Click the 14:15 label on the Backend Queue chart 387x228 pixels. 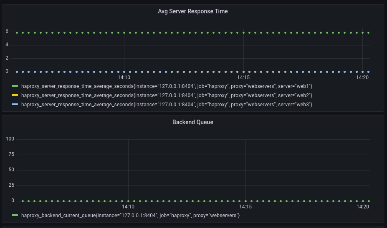pos(245,207)
